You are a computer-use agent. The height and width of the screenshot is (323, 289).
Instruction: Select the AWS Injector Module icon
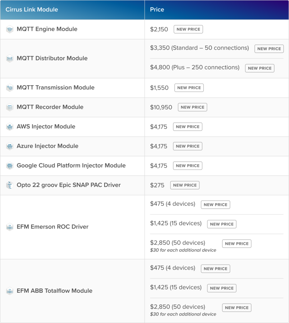pyautogui.click(x=10, y=127)
